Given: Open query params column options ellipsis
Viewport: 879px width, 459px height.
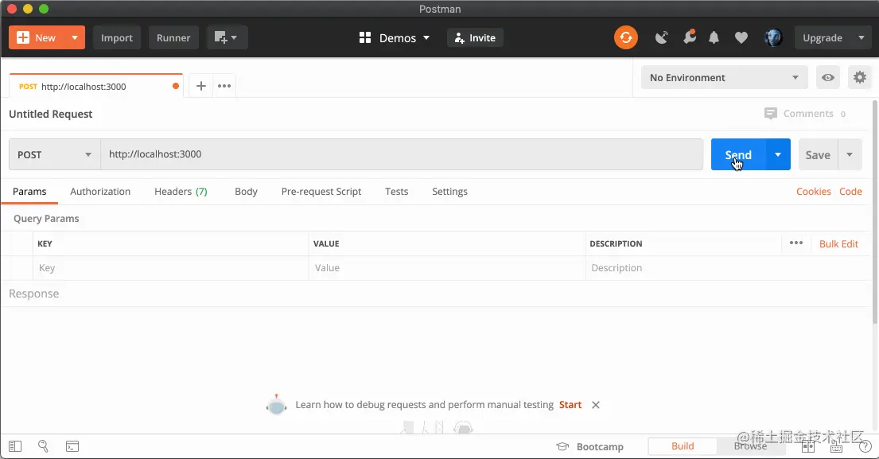Looking at the screenshot, I should (x=796, y=243).
